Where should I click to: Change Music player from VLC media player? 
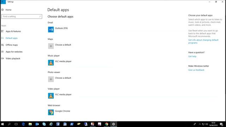coord(63,61)
